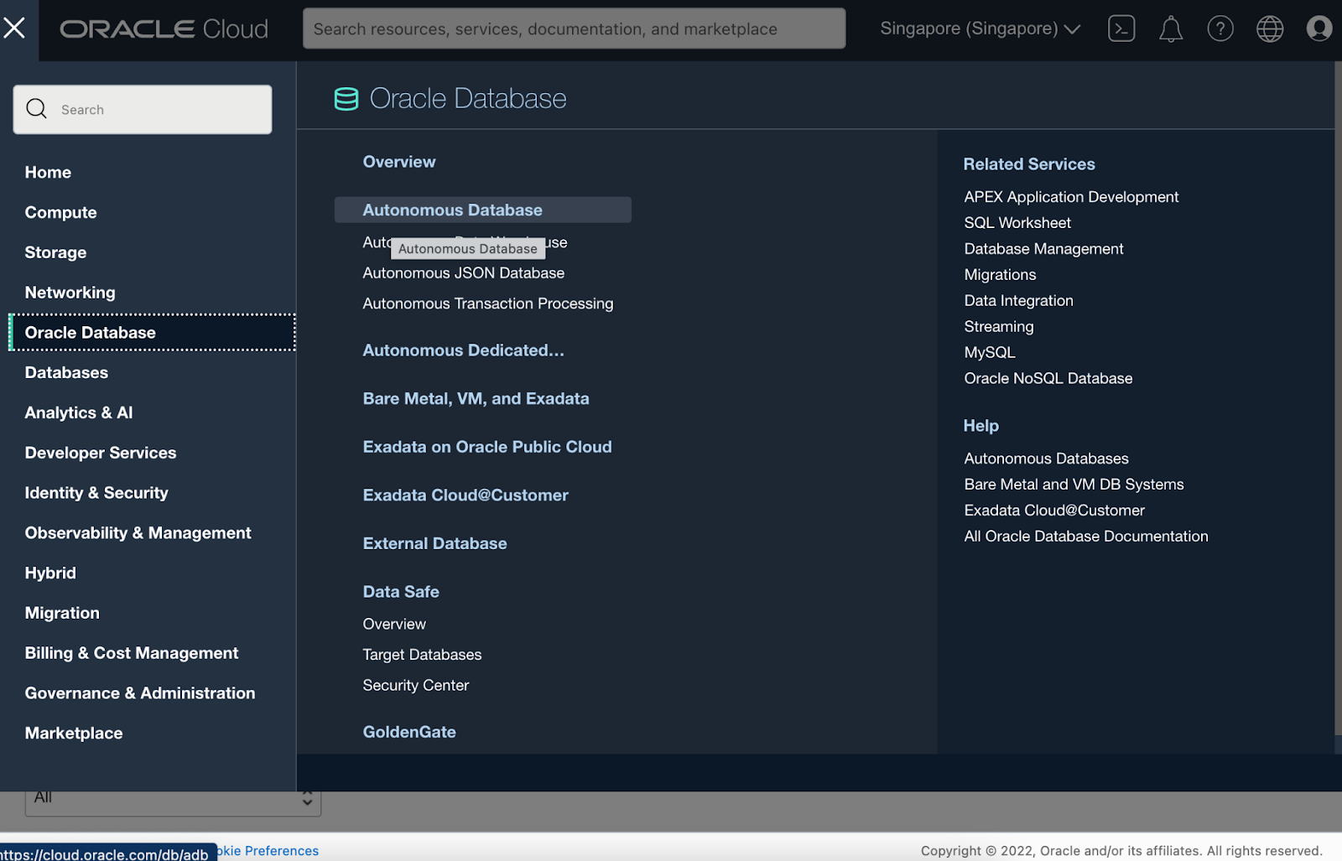Viewport: 1342px width, 861px height.
Task: Open Autonomous Dedicated... link
Action: coord(463,350)
